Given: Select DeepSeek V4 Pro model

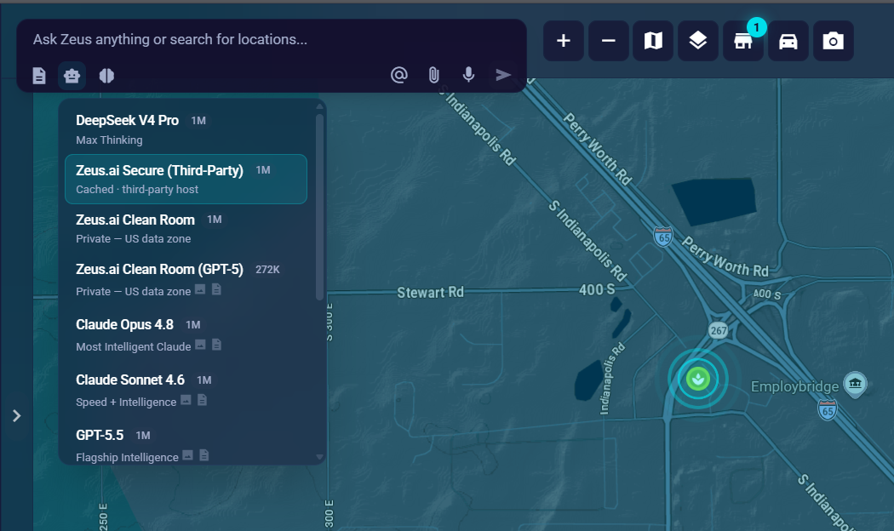Looking at the screenshot, I should click(x=186, y=129).
